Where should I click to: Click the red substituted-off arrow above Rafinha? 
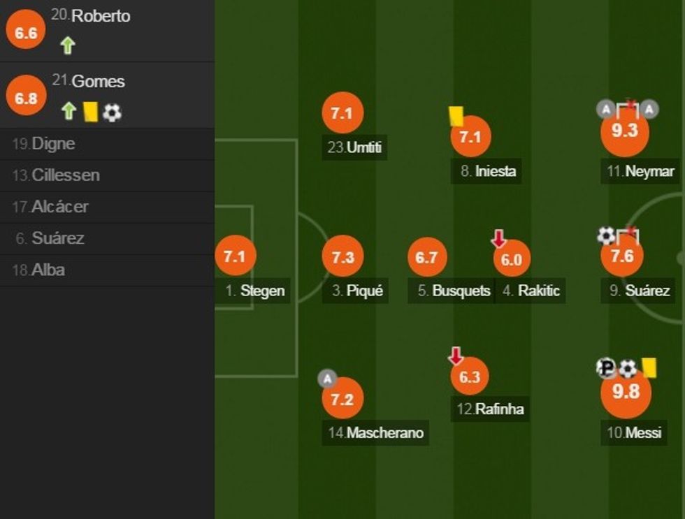point(456,357)
